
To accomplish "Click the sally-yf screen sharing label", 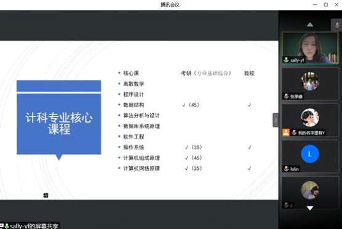I will tap(30, 226).
